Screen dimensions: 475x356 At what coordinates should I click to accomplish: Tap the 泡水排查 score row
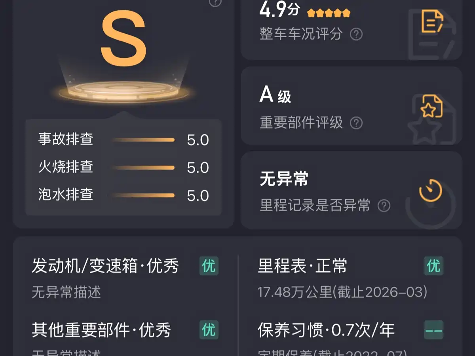point(123,195)
